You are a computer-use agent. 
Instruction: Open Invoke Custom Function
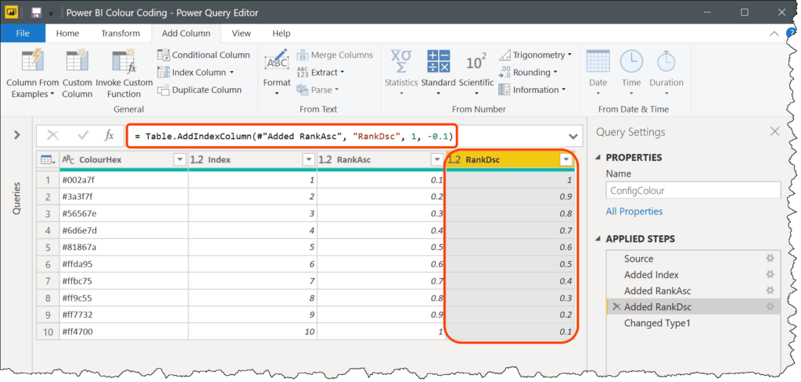pos(124,74)
